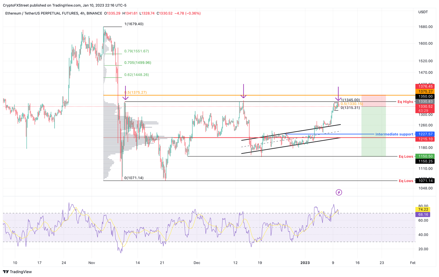Screen dimensions: 439x277
Task: Click the purple arrow near the January high
Action: click(x=338, y=93)
